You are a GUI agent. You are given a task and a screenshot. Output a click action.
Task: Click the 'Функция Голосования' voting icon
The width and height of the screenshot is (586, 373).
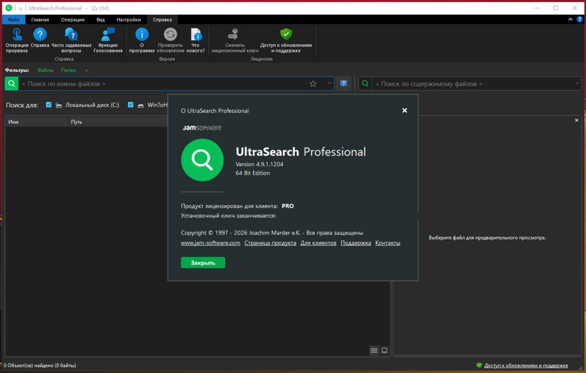coord(108,34)
